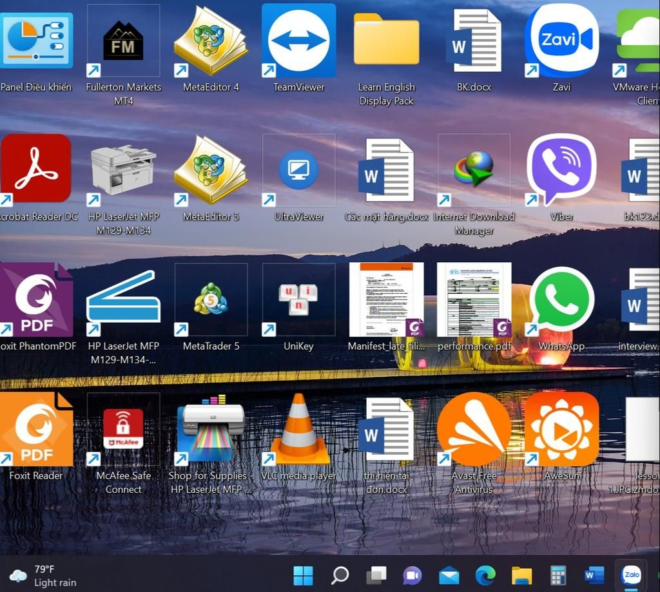This screenshot has width=660, height=592.
Task: Open the performance.pdf file thumbnail
Action: point(474,300)
